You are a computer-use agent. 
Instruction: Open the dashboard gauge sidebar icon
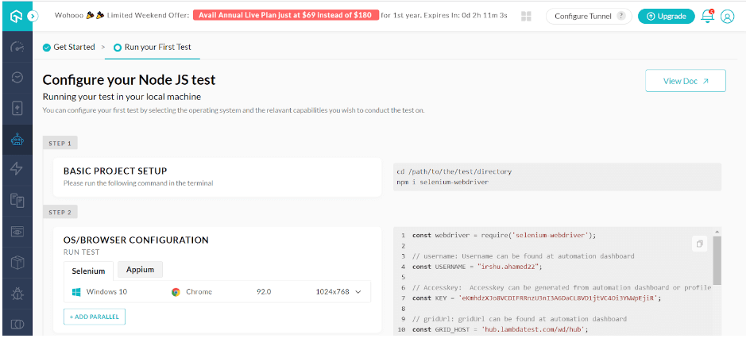pyautogui.click(x=17, y=46)
